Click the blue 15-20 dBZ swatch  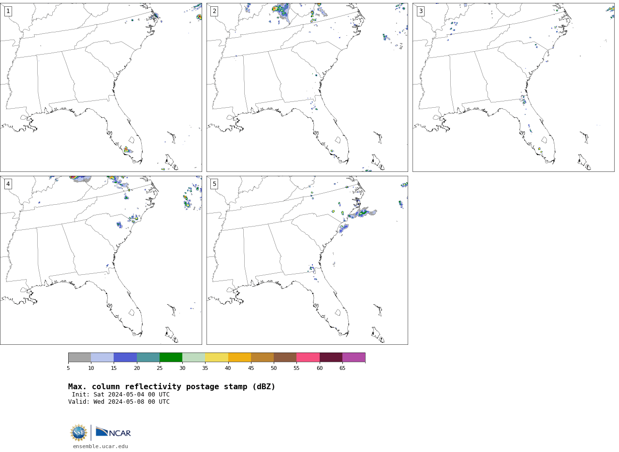click(125, 357)
